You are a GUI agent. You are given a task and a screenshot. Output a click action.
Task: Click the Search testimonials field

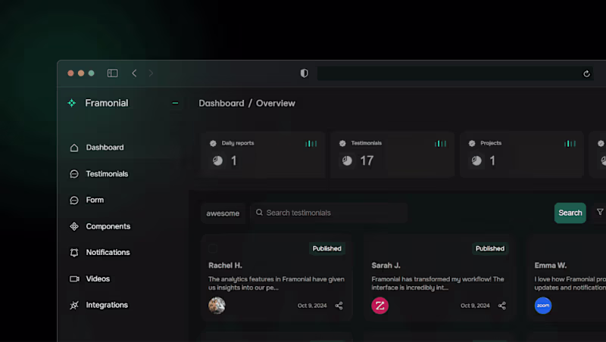point(329,213)
